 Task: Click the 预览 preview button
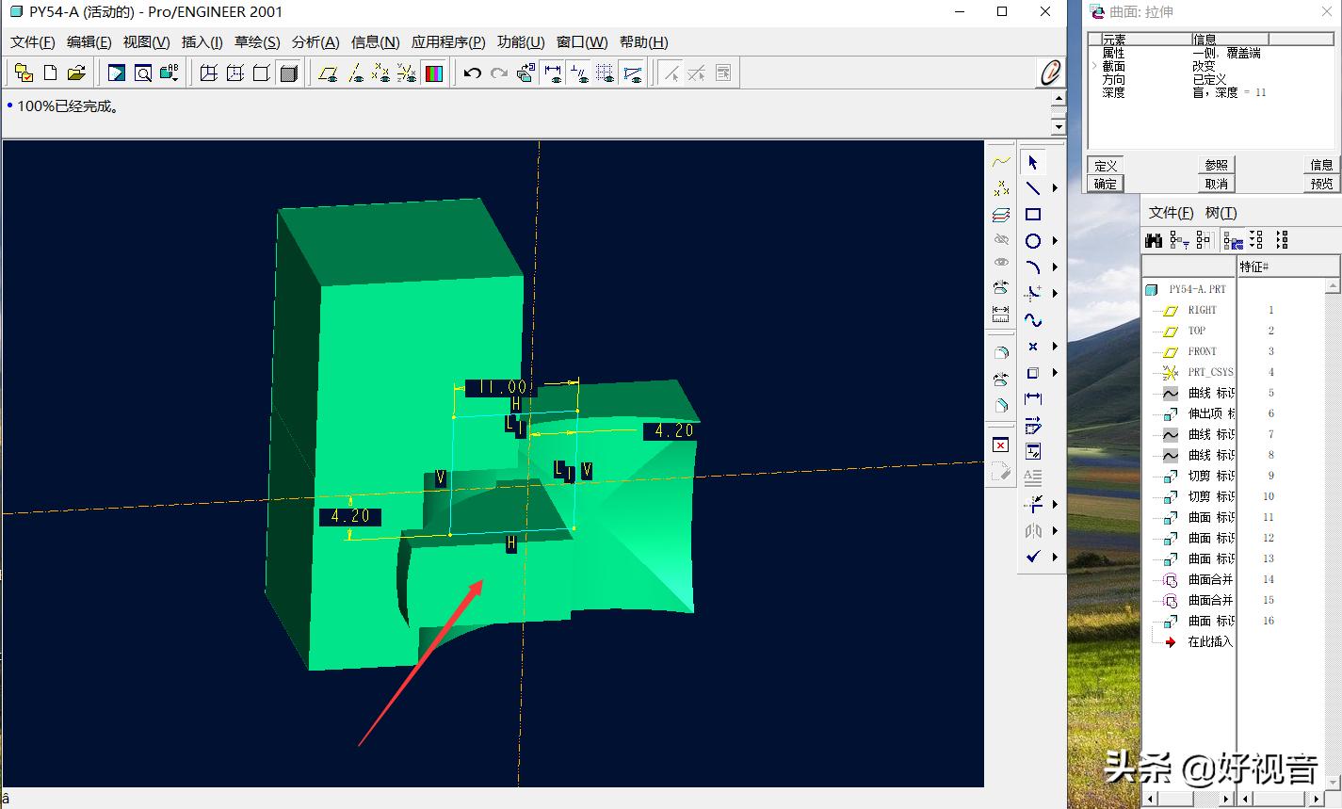pyautogui.click(x=1321, y=184)
